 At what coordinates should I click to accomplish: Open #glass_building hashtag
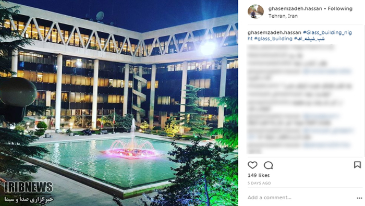point(273,39)
